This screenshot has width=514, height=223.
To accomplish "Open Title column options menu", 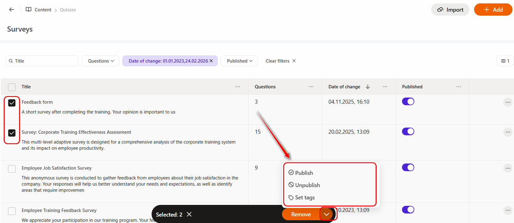I will pos(238,87).
